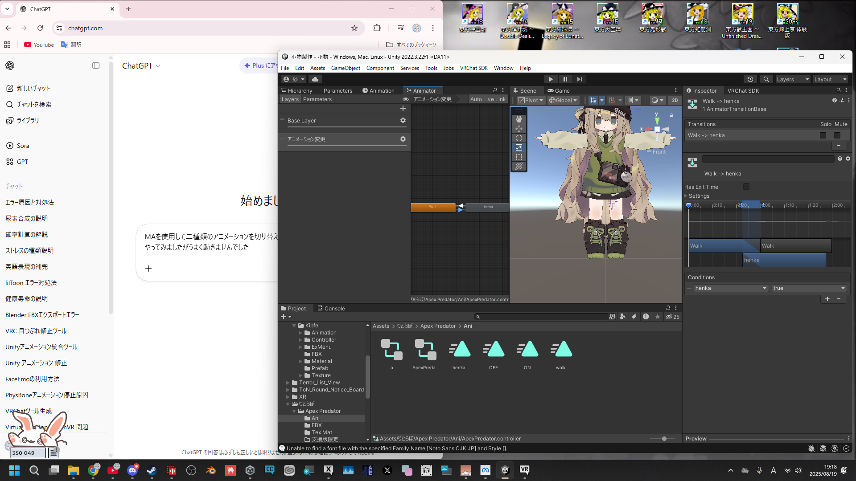The width and height of the screenshot is (856, 481).
Task: Select the ApexPredator controller asset
Action: 425,355
